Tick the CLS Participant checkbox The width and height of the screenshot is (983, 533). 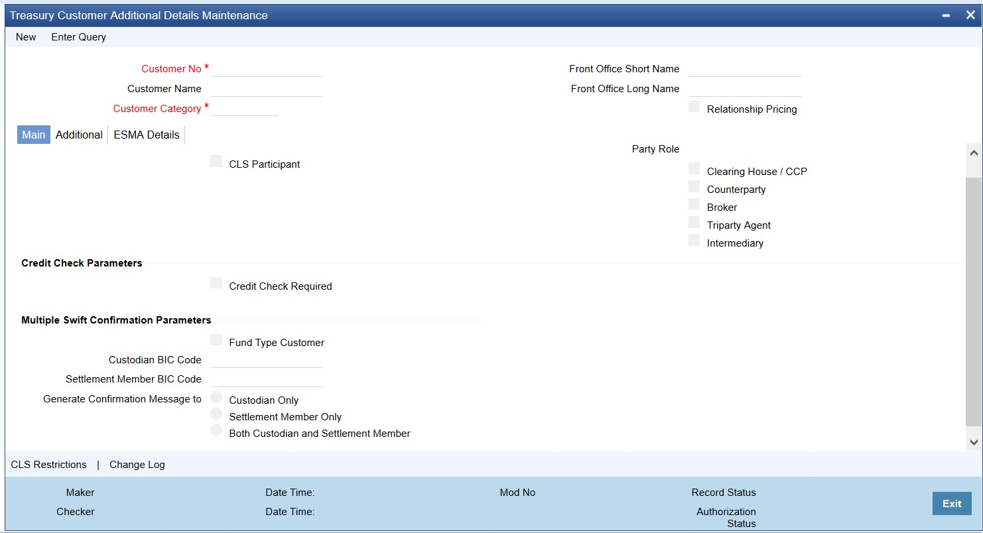[x=216, y=161]
